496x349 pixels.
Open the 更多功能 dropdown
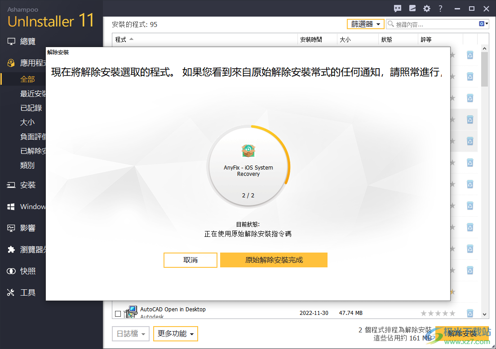coord(176,334)
